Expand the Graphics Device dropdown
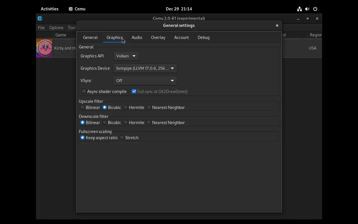 point(145,68)
